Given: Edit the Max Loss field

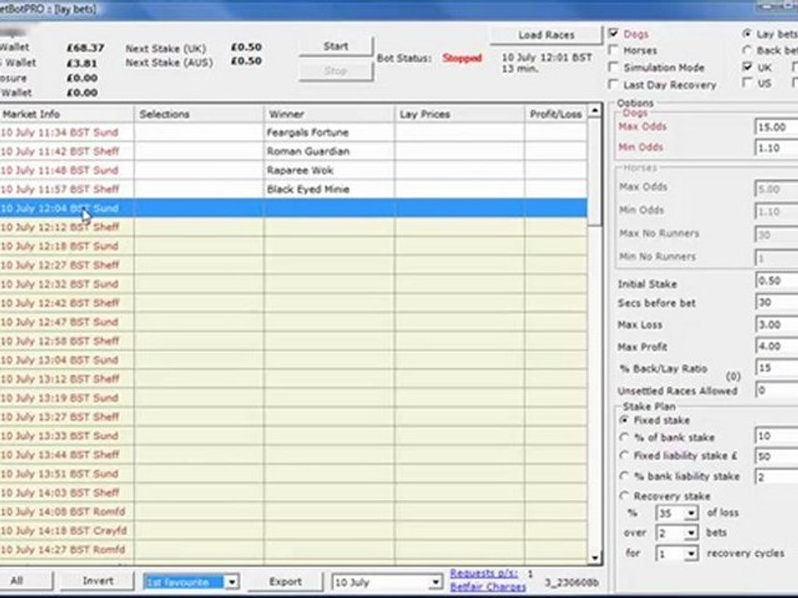Looking at the screenshot, I should point(776,325).
